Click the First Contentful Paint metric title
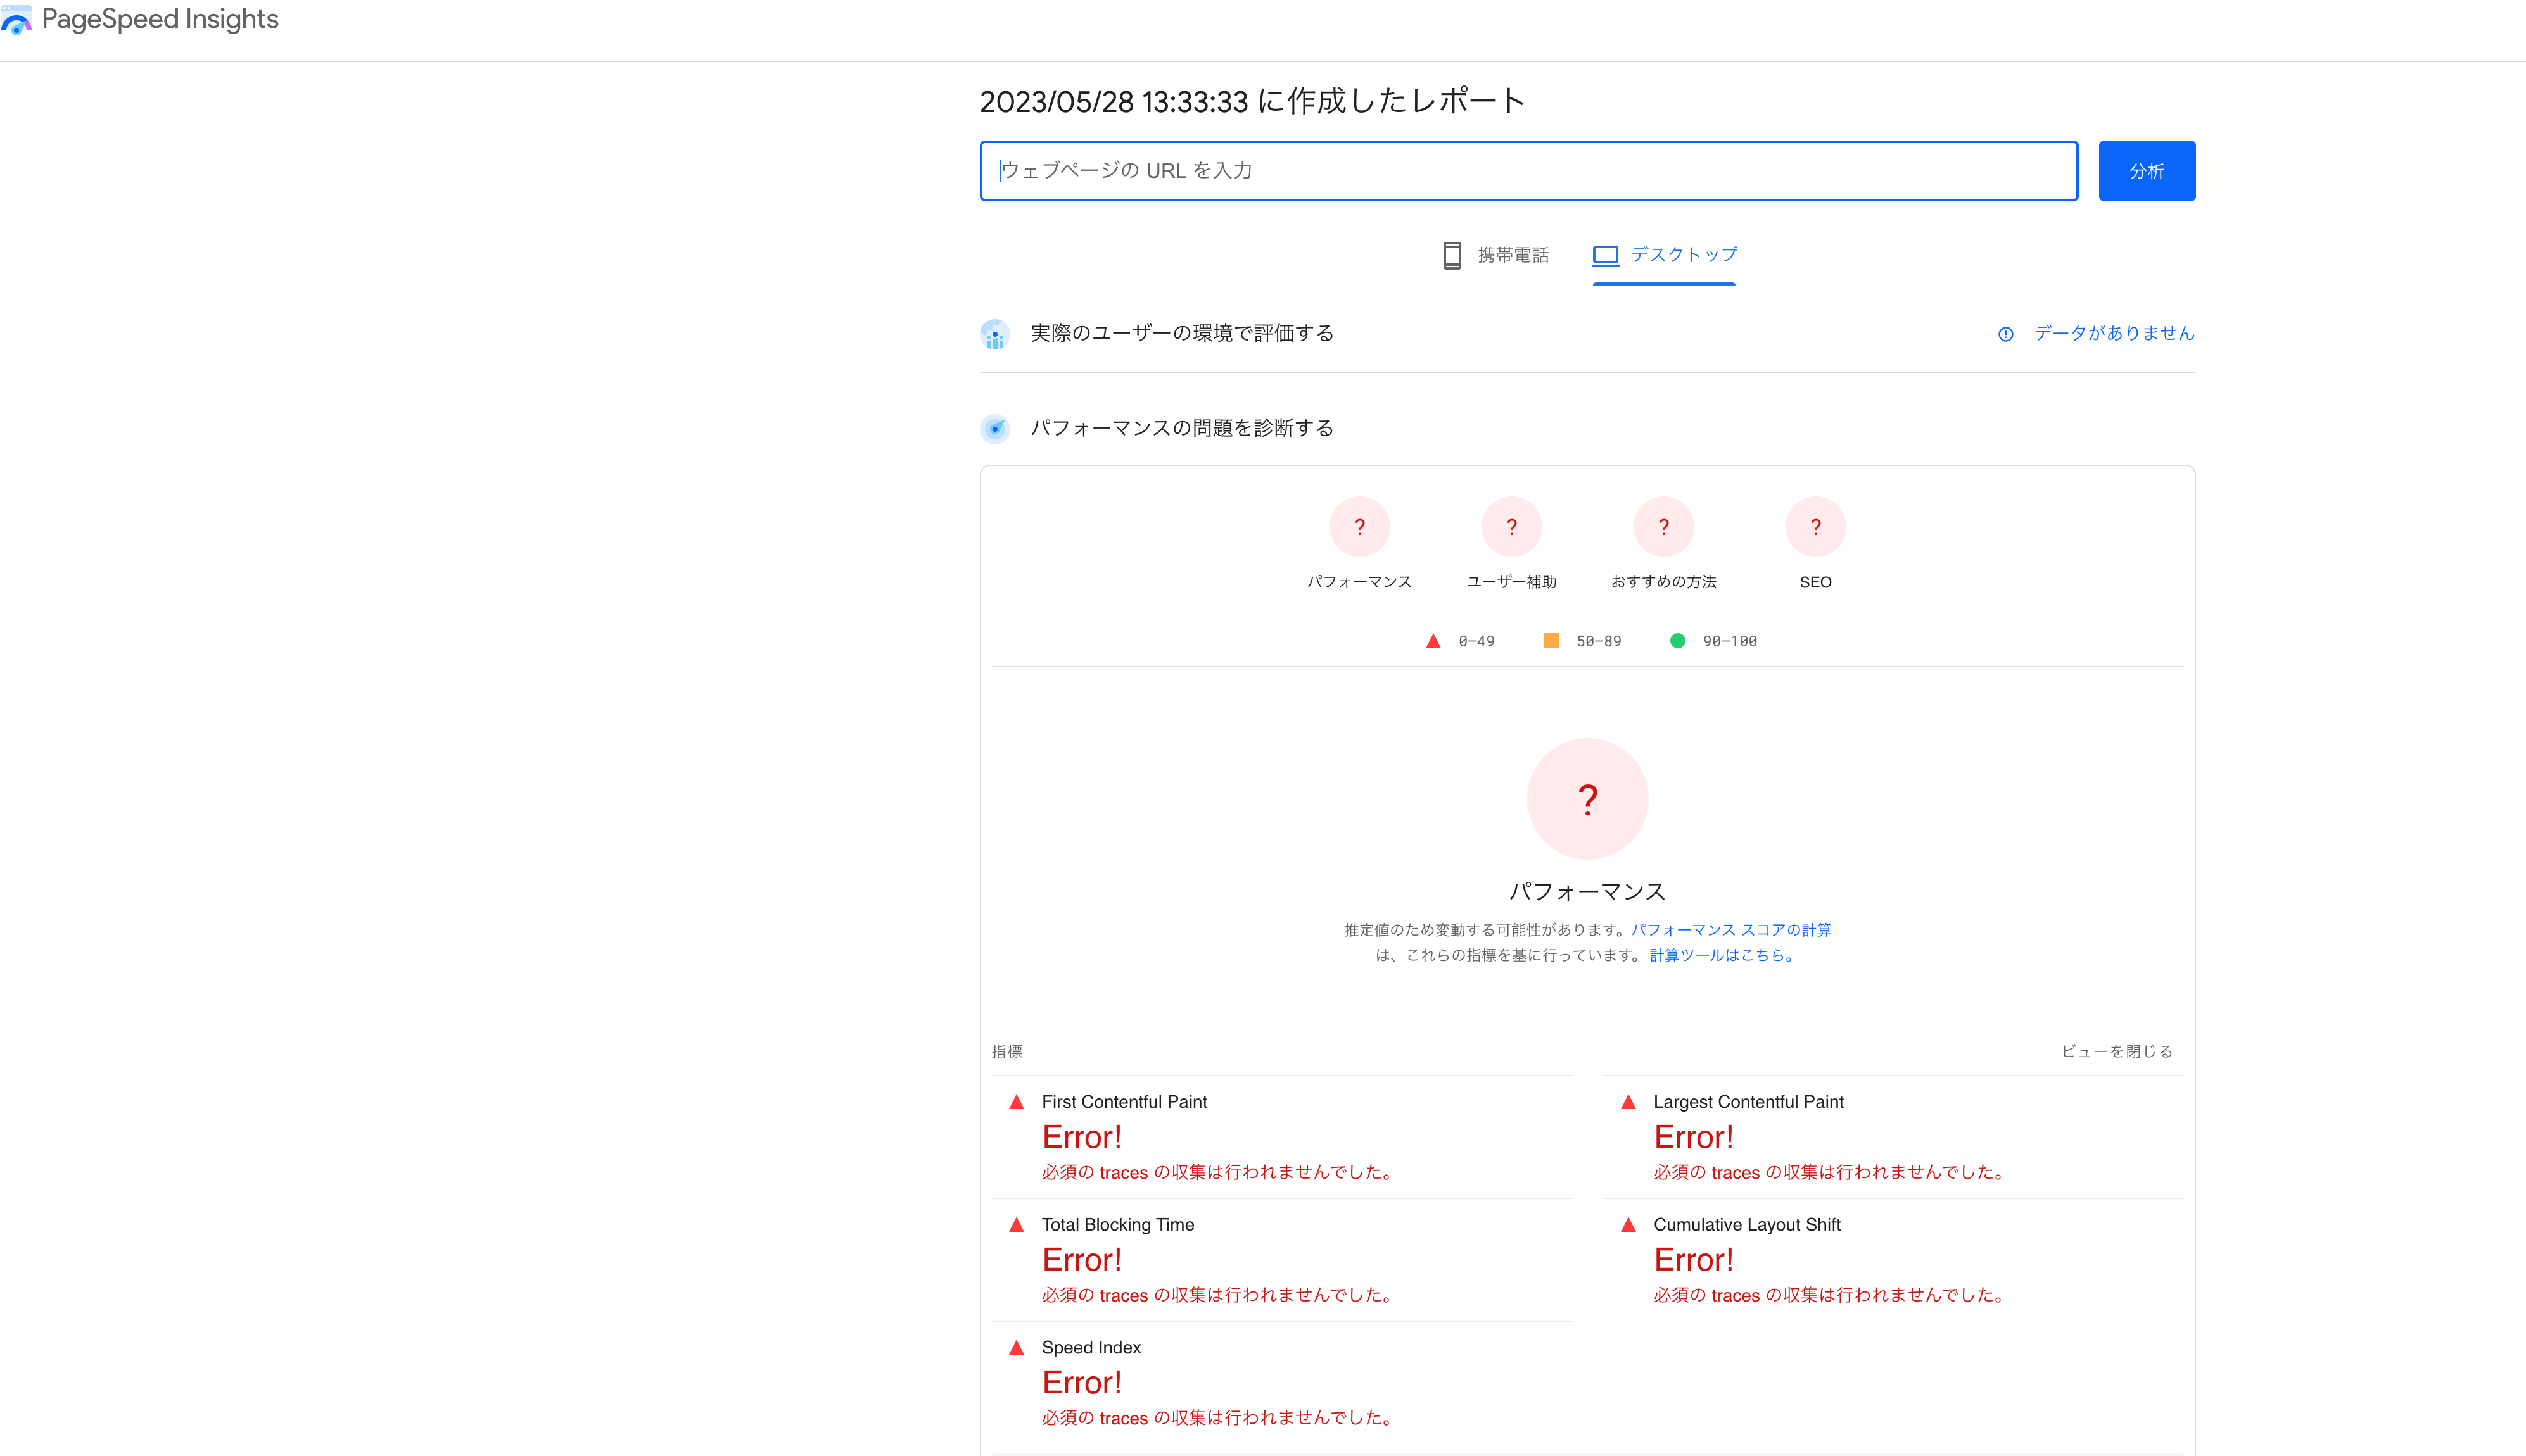The height and width of the screenshot is (1456, 2526). point(1124,1102)
